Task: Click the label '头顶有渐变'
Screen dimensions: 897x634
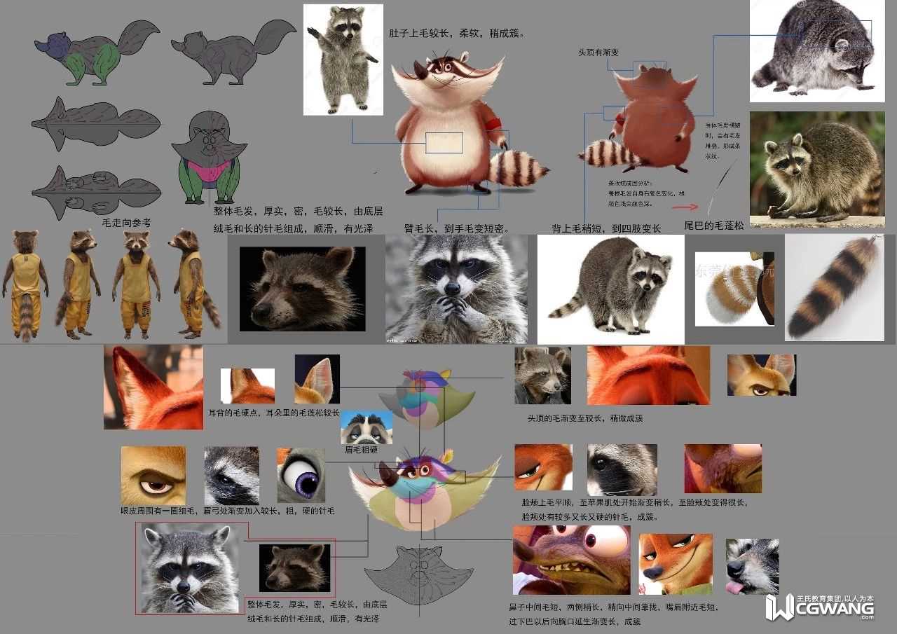Action: coord(598,53)
